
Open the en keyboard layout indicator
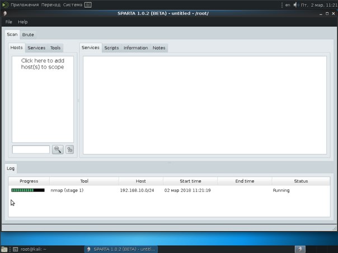point(287,4)
